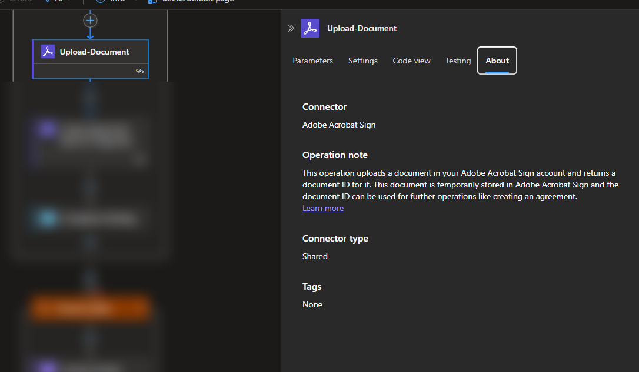Viewport: 639px width, 372px height.
Task: Click the plus insert-step button above Upload-Document
Action: click(x=90, y=21)
